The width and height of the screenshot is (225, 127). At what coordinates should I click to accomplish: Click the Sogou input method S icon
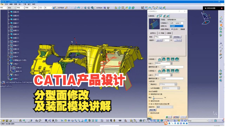(x=166, y=123)
